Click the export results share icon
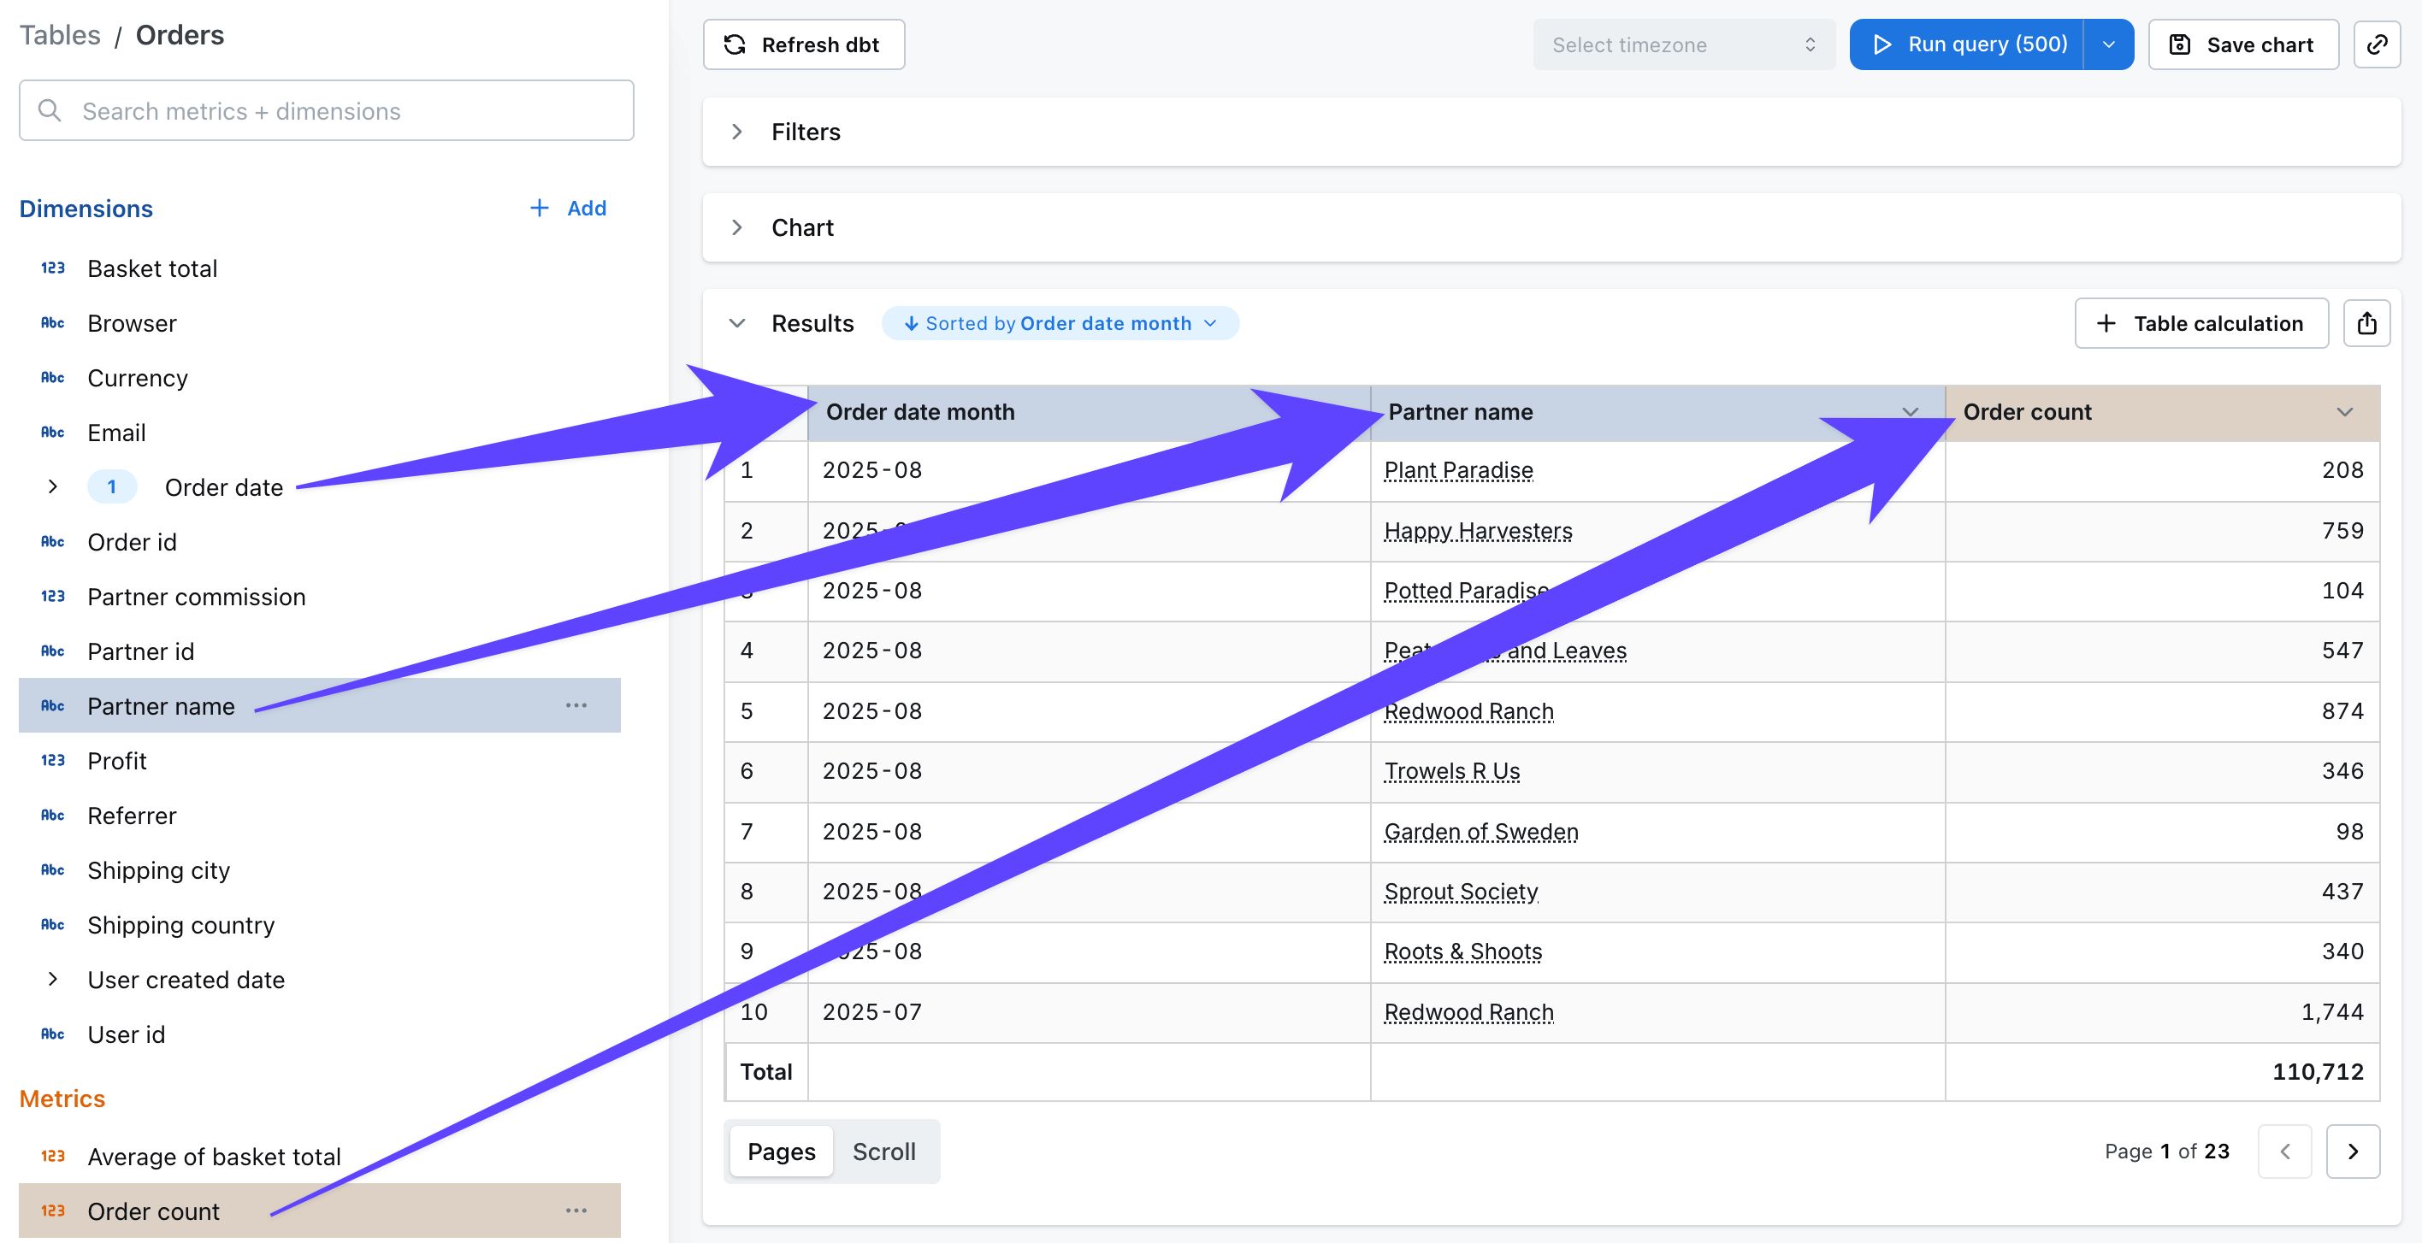Image resolution: width=2422 pixels, height=1243 pixels. click(2366, 323)
